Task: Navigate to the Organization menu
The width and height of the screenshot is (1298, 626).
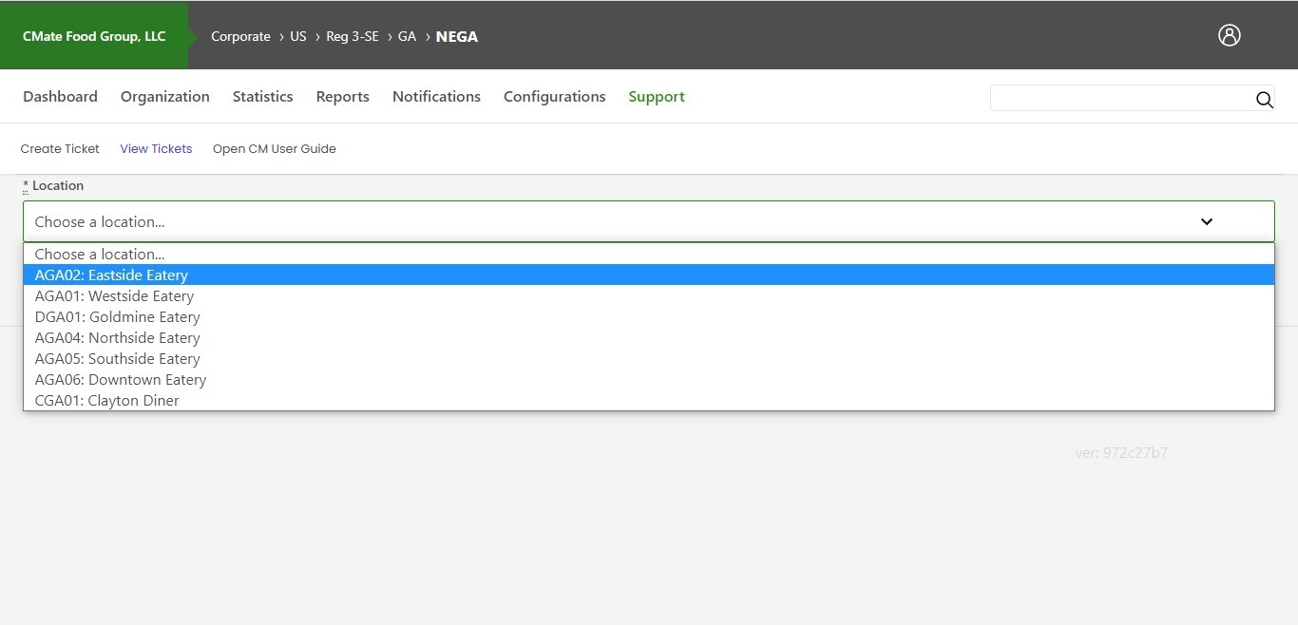Action: coord(164,96)
